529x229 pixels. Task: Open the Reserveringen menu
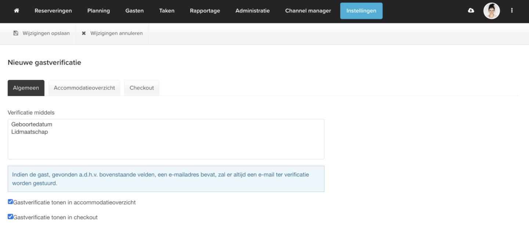[53, 11]
